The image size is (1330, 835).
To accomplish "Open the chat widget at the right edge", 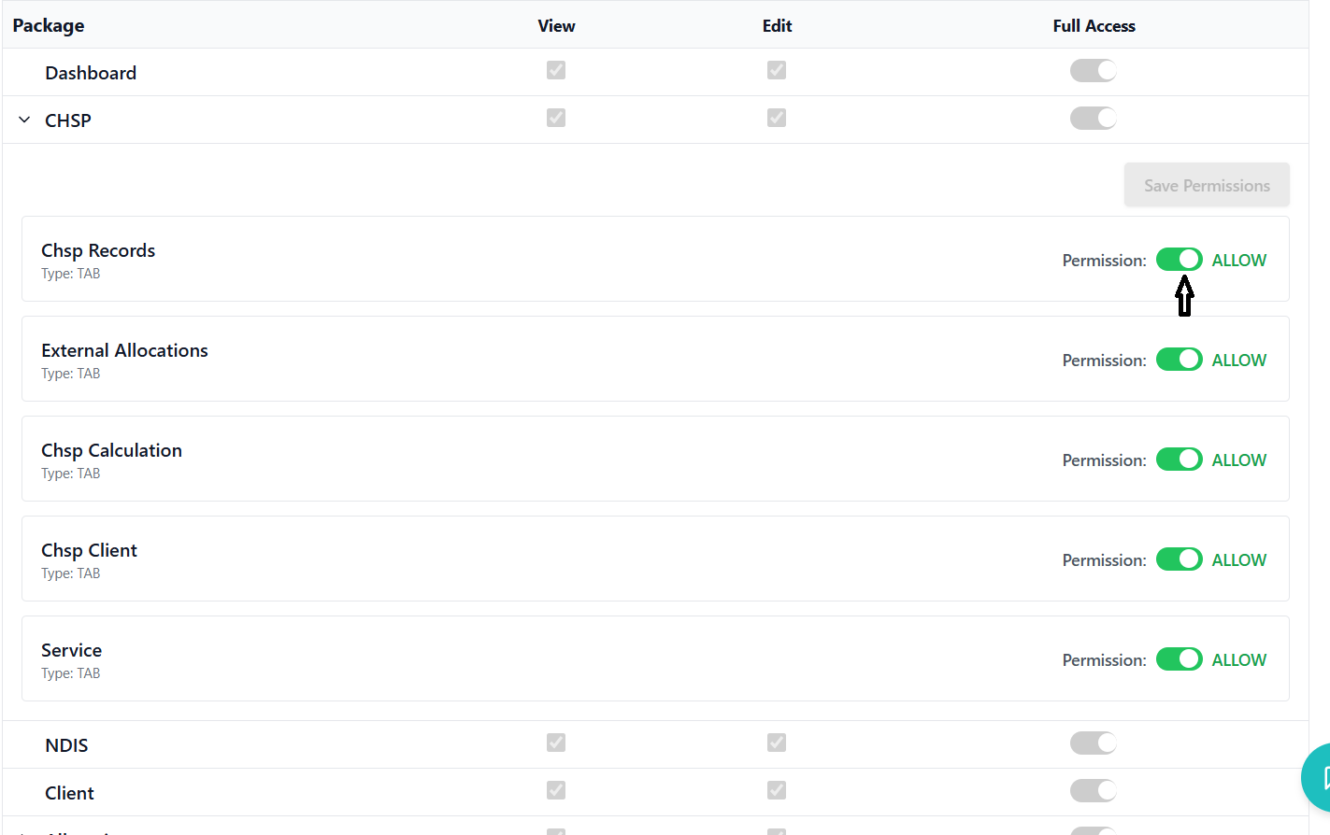I will click(x=1318, y=777).
